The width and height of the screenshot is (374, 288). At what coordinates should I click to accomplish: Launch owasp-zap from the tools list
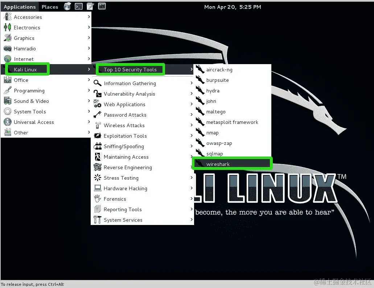tap(232, 143)
